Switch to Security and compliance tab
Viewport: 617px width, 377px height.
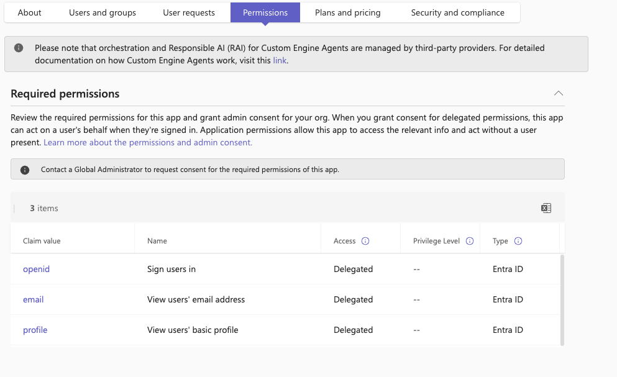pyautogui.click(x=458, y=12)
